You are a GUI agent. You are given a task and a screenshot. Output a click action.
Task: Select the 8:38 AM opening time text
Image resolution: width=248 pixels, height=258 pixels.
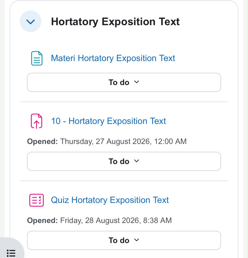(x=158, y=221)
